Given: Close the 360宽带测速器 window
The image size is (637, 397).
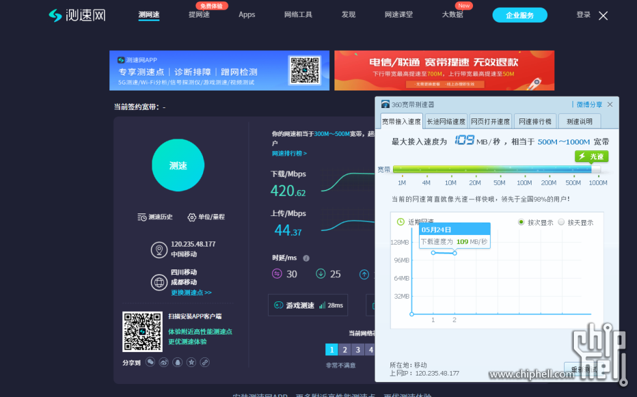Looking at the screenshot, I should point(610,104).
